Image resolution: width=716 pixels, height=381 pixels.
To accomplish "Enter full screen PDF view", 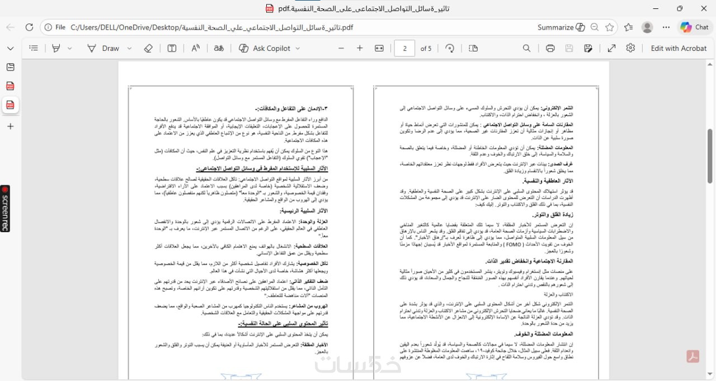I will 612,48.
